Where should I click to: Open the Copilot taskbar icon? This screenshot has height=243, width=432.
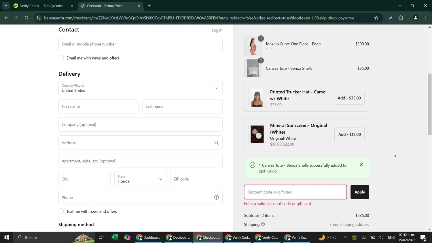coord(127,238)
